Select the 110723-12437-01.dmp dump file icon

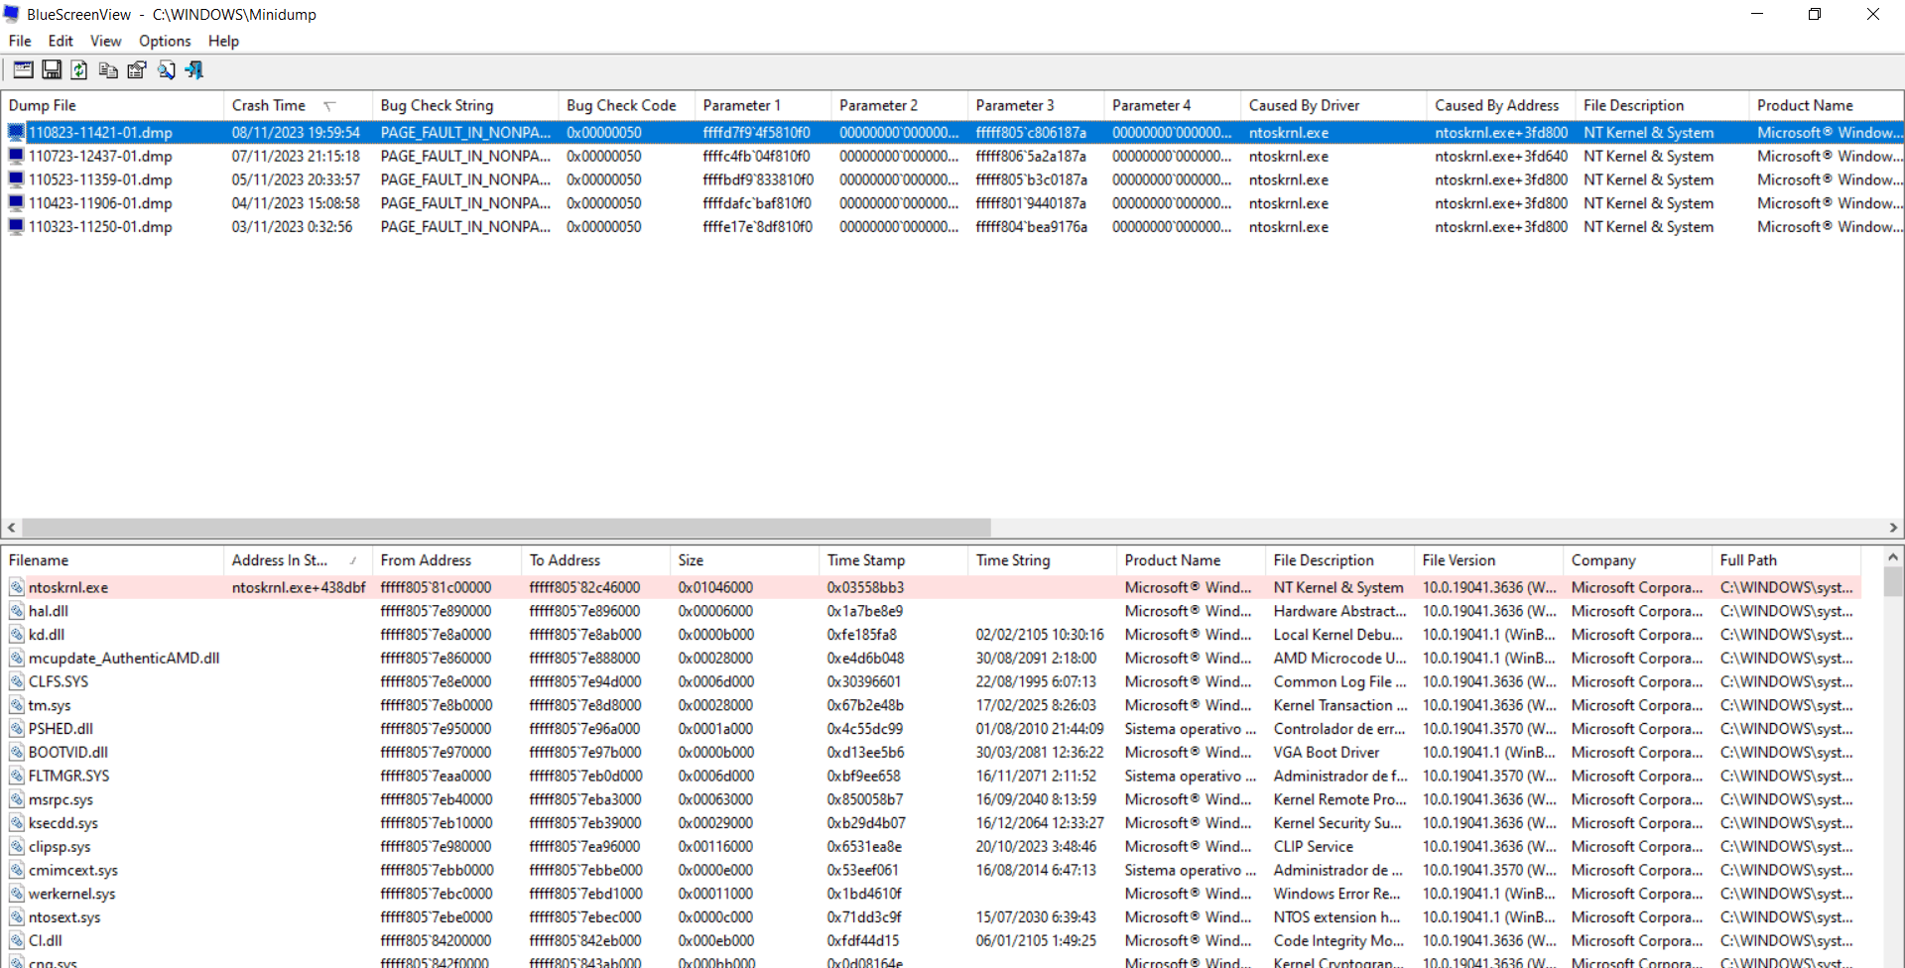tap(16, 156)
